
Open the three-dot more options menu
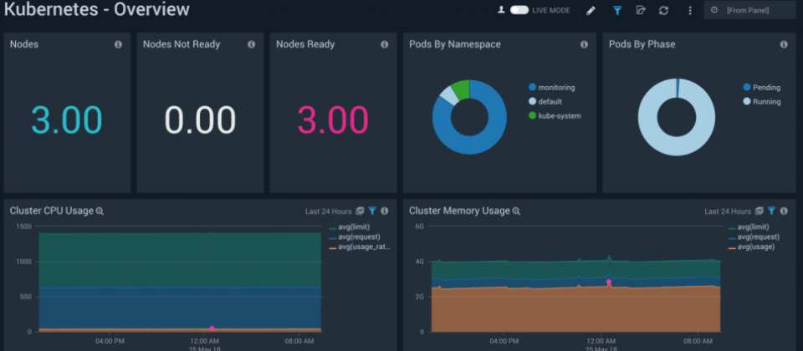tap(690, 10)
